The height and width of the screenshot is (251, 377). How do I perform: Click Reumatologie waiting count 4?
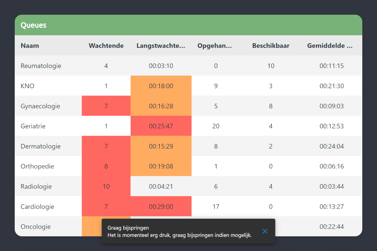[x=106, y=66]
